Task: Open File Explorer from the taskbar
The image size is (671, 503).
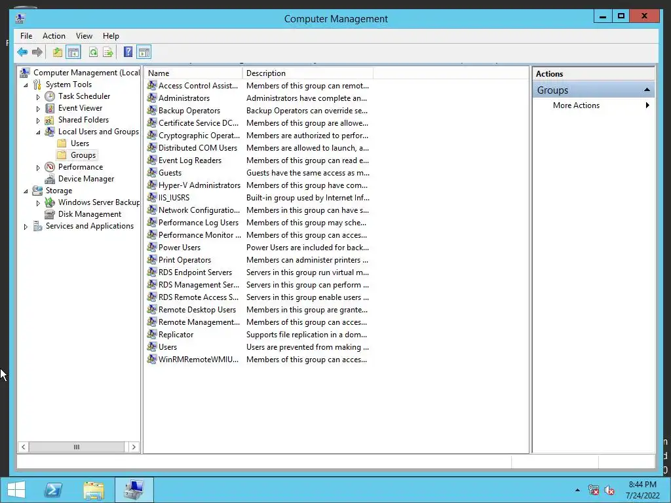Action: pos(94,490)
